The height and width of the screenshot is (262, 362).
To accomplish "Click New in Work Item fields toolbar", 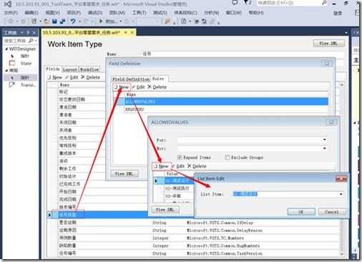I will 55,77.
